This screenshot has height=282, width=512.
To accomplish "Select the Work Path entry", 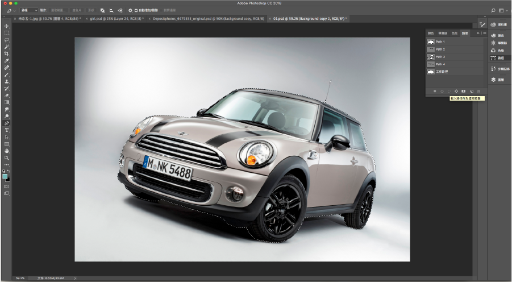I will click(442, 72).
